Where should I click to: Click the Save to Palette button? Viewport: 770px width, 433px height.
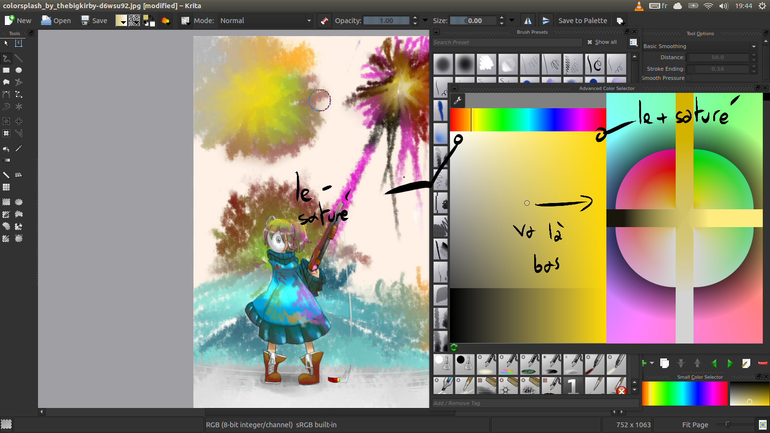click(582, 21)
